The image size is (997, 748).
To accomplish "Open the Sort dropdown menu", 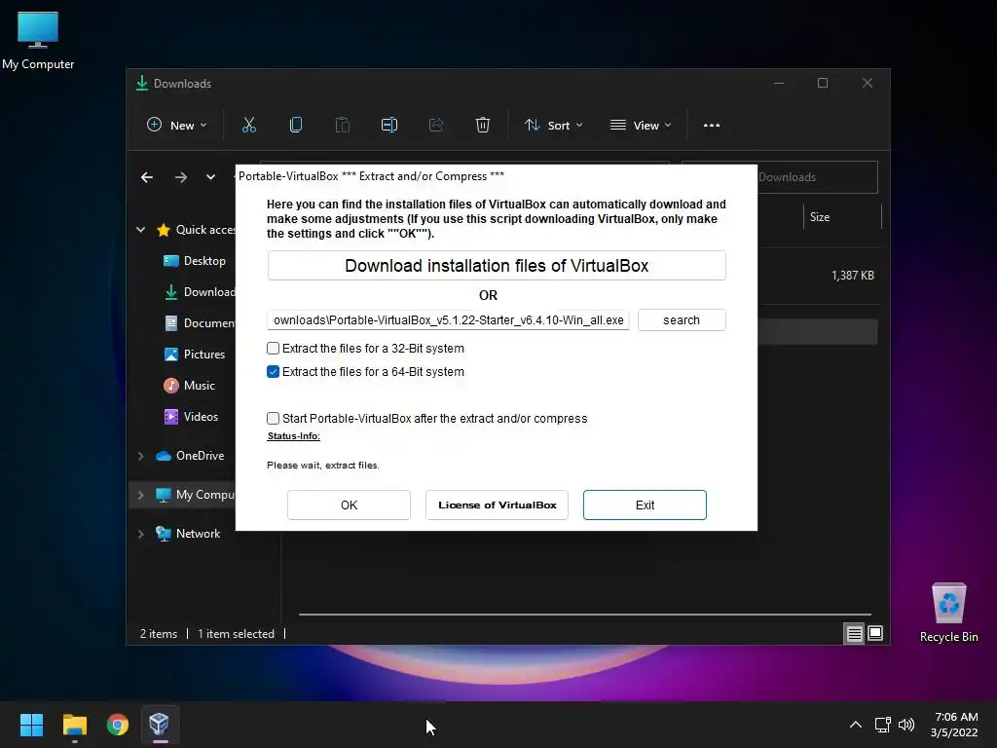I will 553,126.
